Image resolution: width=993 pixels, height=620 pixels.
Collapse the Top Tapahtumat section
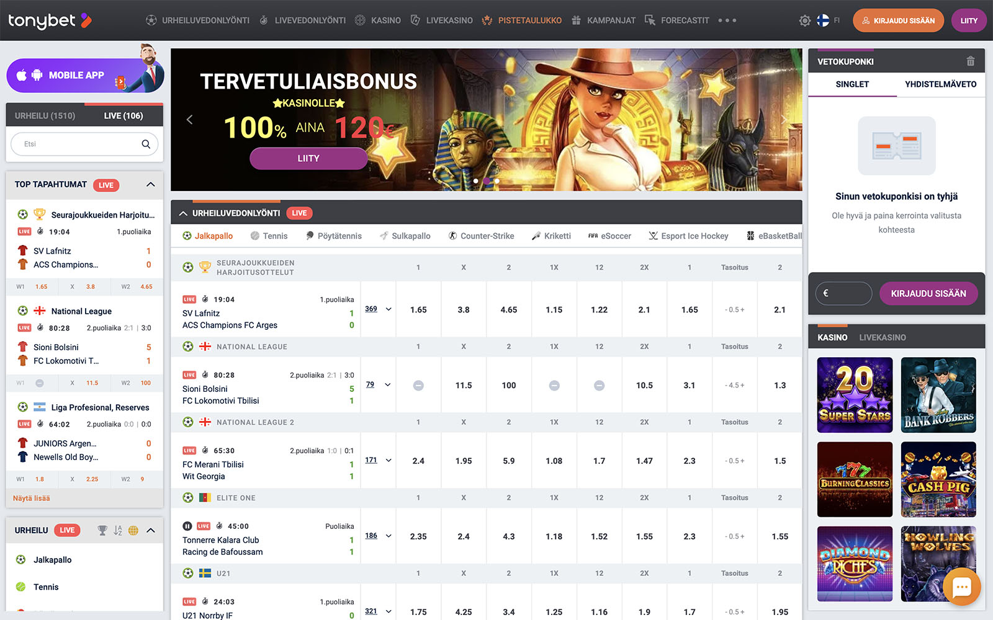(x=150, y=185)
